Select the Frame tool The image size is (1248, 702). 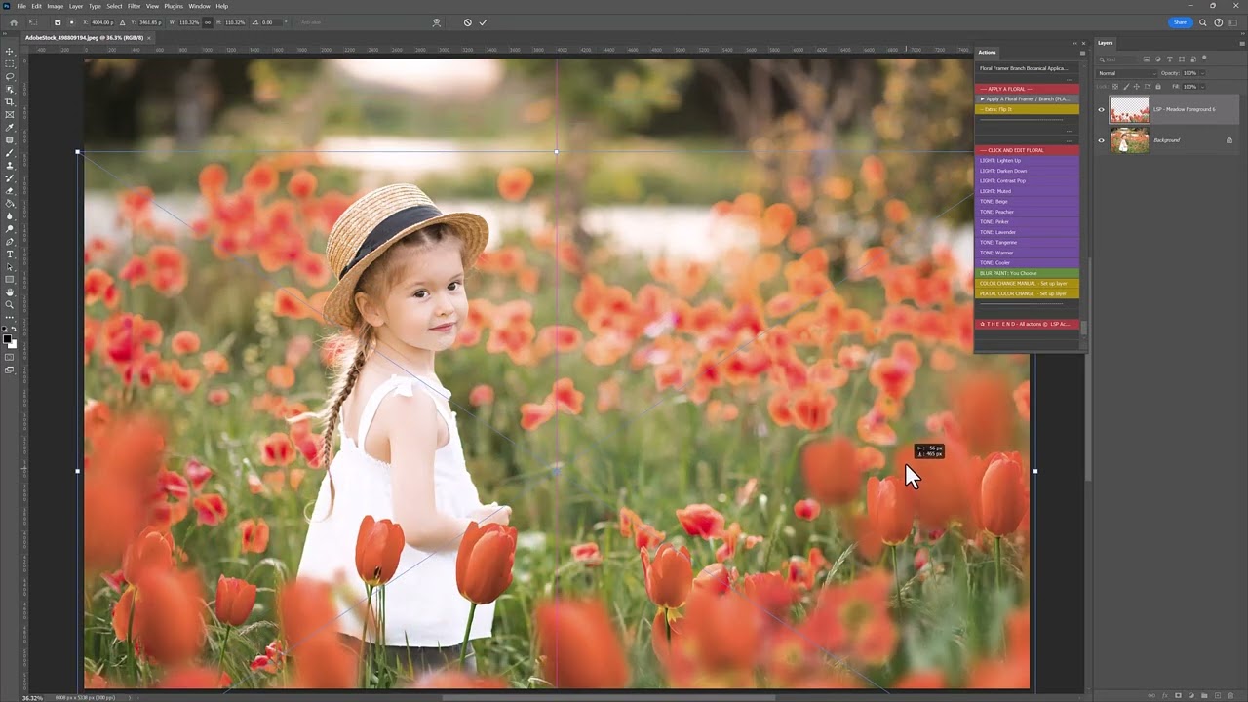click(x=10, y=114)
